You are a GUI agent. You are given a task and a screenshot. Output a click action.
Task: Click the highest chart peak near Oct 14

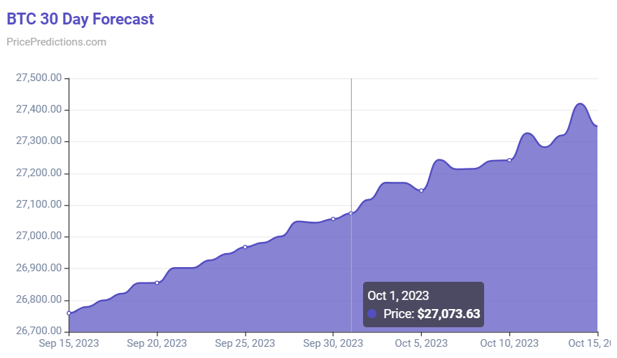(581, 104)
